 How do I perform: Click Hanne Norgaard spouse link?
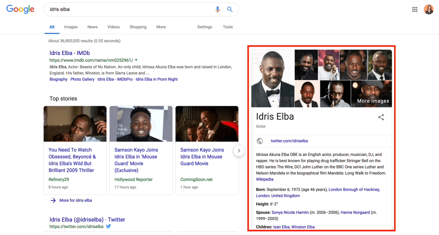point(355,212)
